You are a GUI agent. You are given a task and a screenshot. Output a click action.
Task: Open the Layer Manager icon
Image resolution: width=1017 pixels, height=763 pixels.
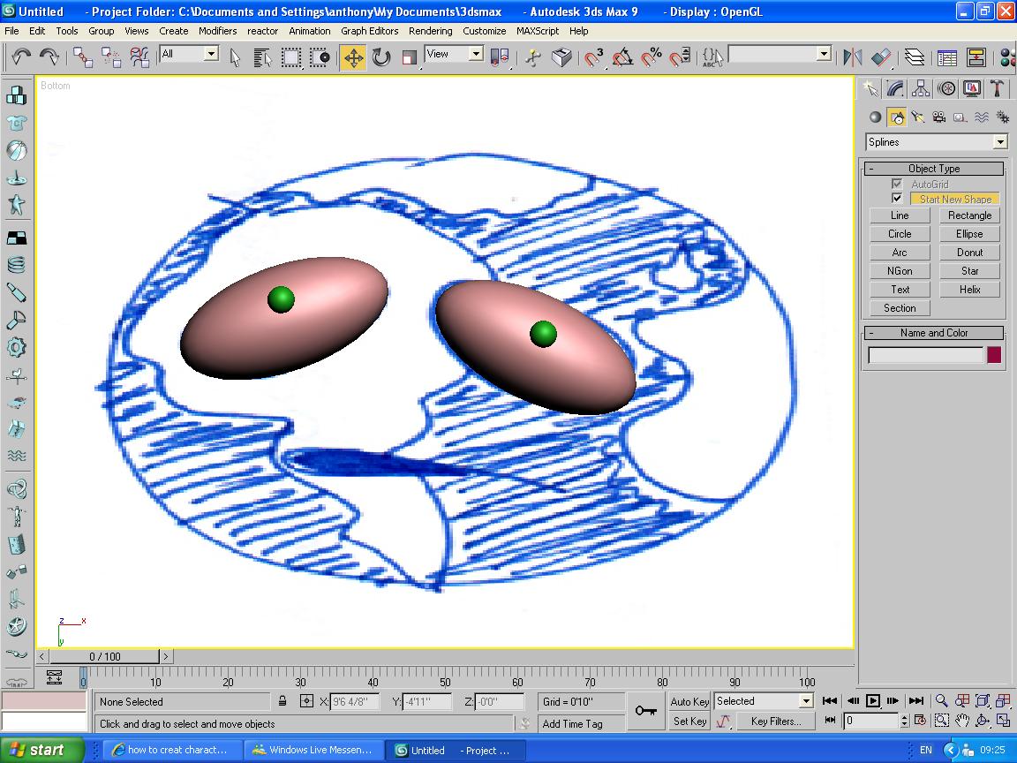click(x=914, y=57)
